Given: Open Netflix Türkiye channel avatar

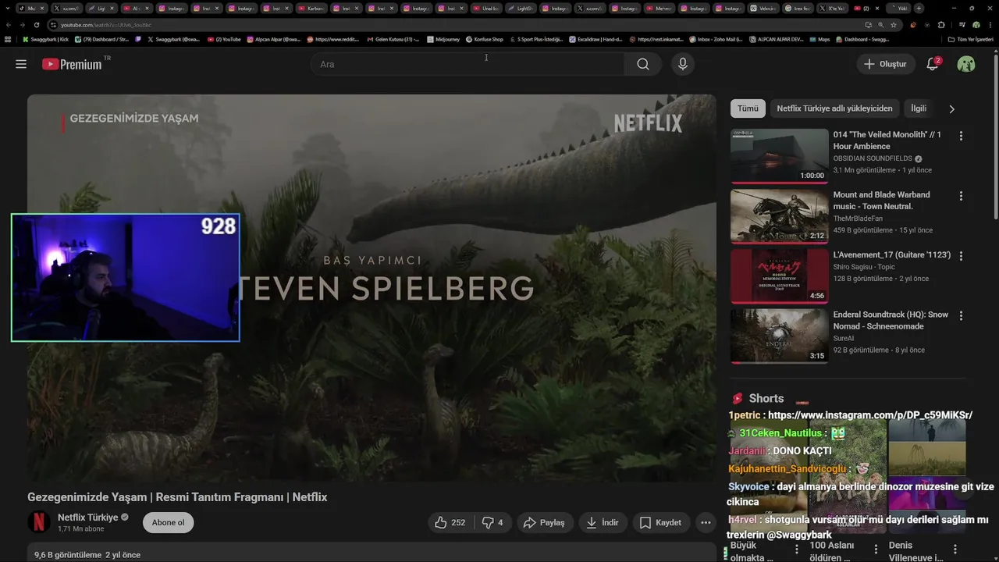Looking at the screenshot, I should point(39,522).
